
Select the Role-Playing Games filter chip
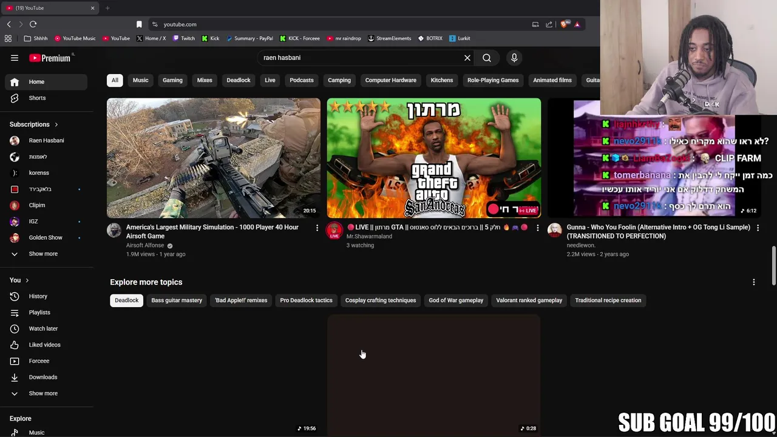(x=493, y=80)
